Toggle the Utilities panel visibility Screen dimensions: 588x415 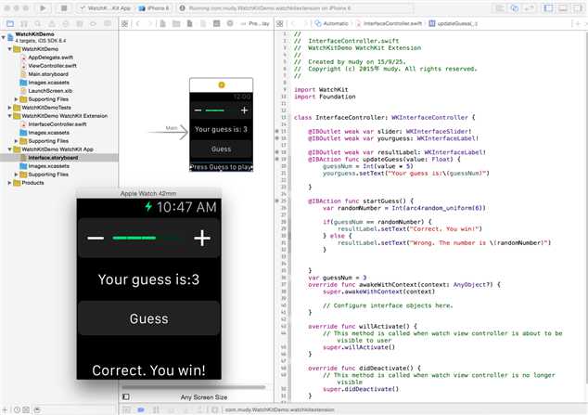[577, 7]
